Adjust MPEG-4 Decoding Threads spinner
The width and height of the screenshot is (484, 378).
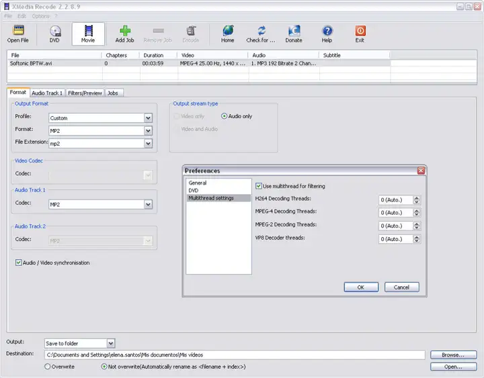(416, 212)
